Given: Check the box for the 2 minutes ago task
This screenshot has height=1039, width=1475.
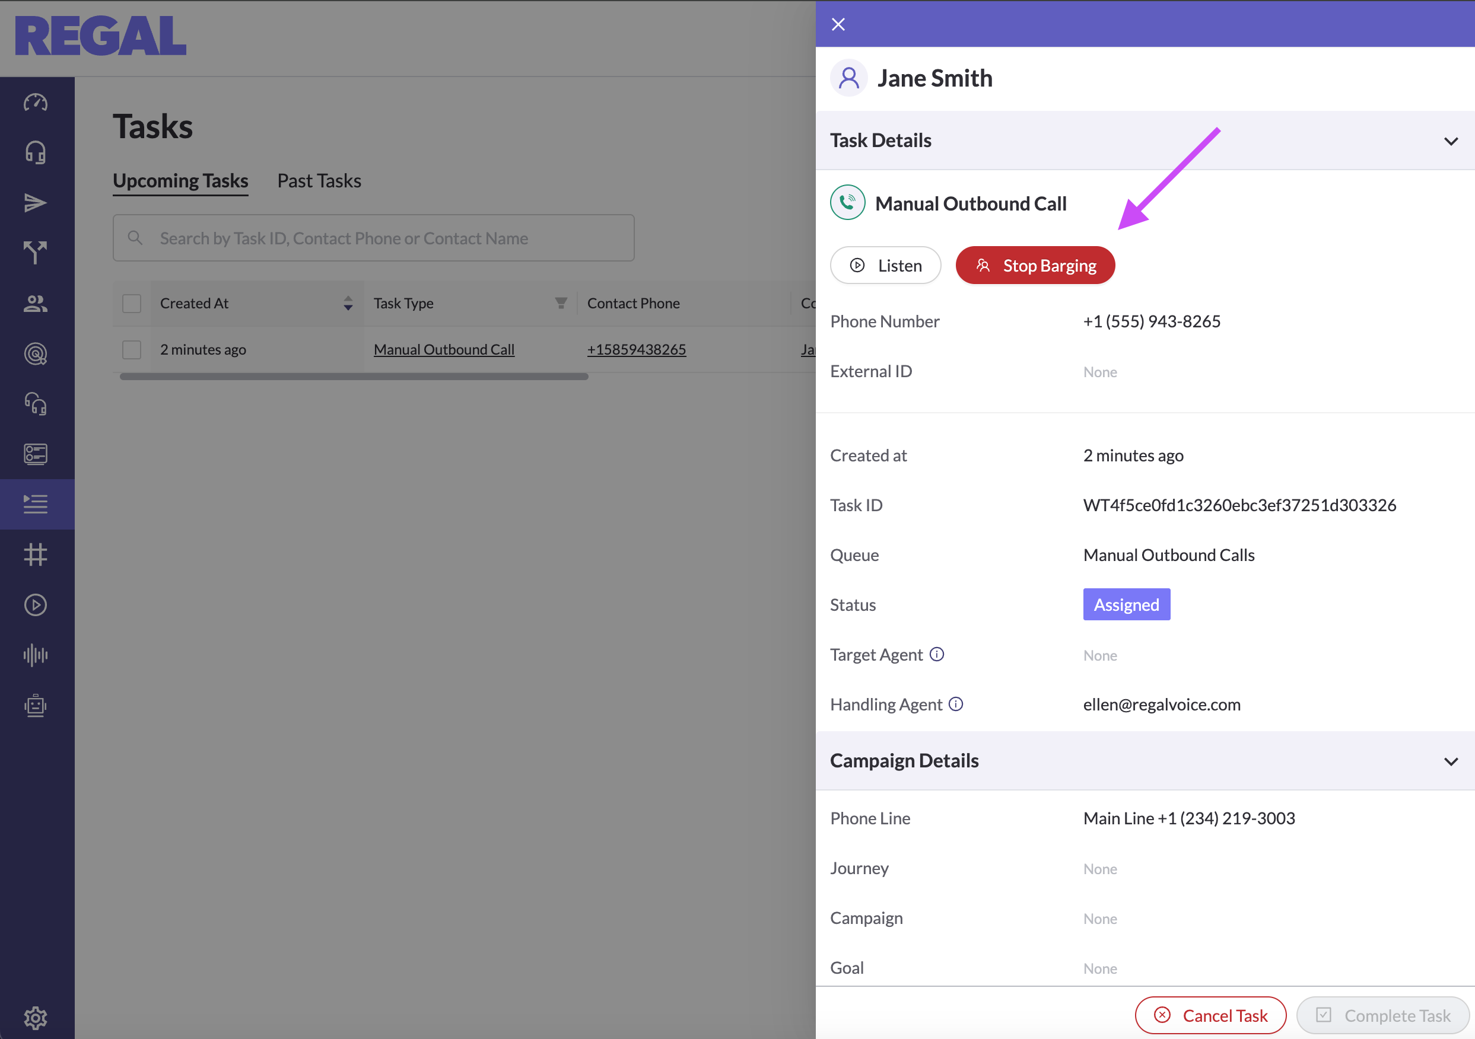Looking at the screenshot, I should (132, 349).
